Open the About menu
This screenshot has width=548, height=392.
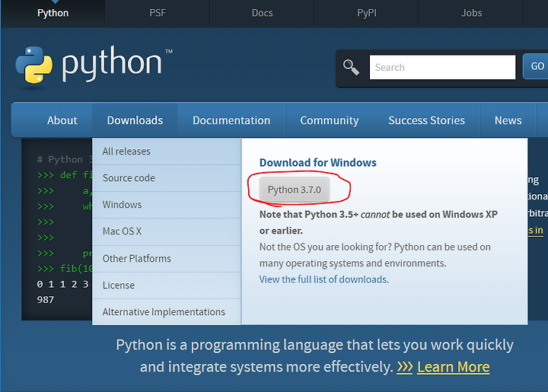[x=62, y=120]
